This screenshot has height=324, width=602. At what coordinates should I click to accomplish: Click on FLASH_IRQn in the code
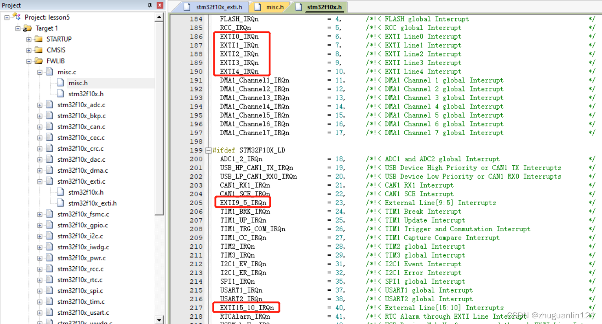239,19
